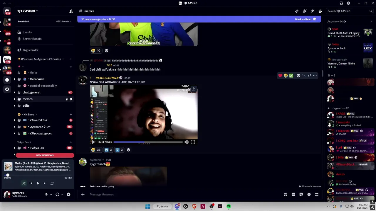Open Discover servers compass icon
The image size is (376, 211).
[7, 89]
